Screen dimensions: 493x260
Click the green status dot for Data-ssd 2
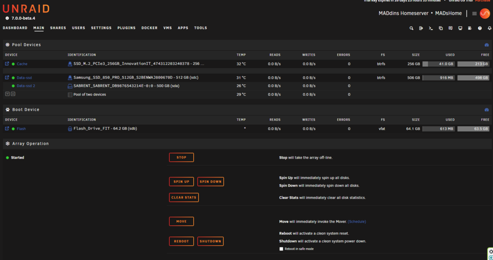click(13, 86)
